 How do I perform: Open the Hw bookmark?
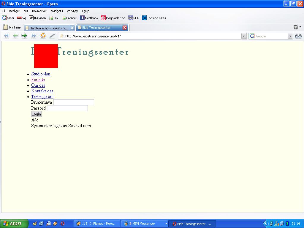pyautogui.click(x=54, y=18)
